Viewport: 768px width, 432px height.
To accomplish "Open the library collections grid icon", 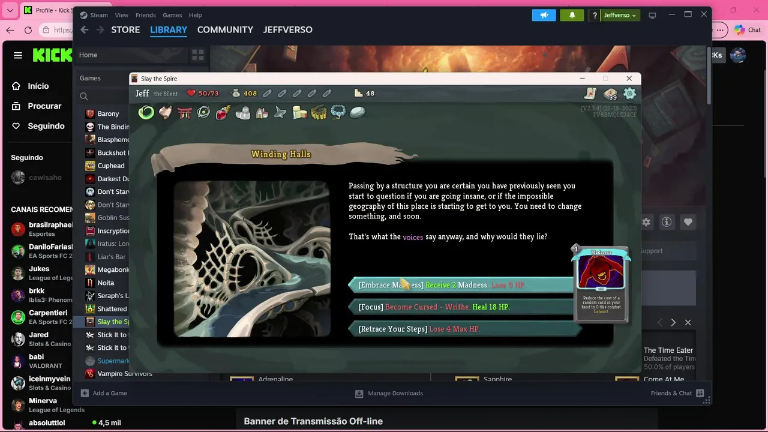I will 198,55.
